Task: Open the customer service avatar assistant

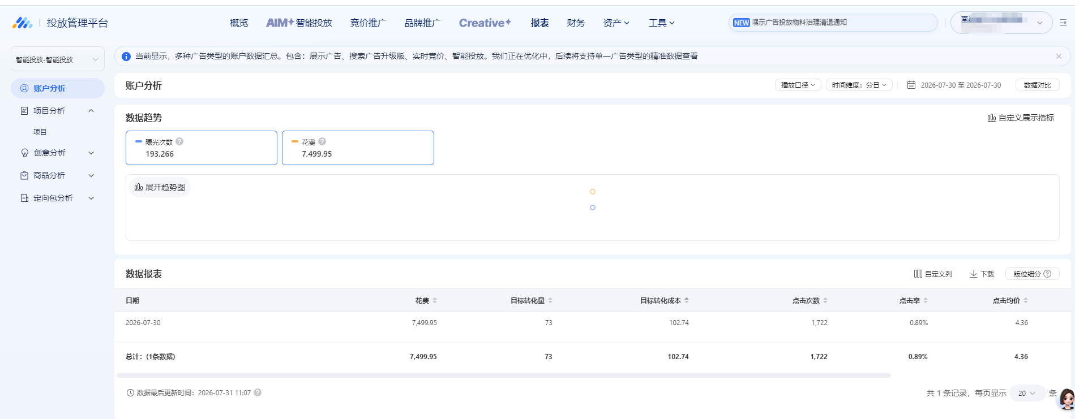Action: click(x=1067, y=399)
